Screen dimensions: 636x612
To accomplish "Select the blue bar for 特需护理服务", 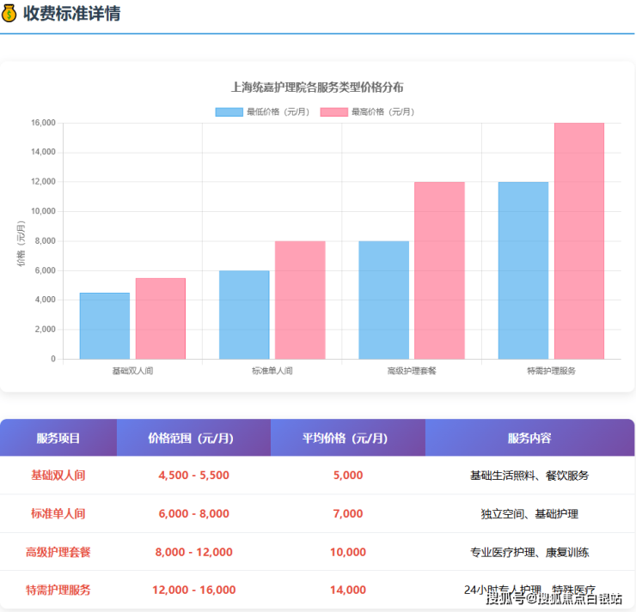I will (x=523, y=270).
